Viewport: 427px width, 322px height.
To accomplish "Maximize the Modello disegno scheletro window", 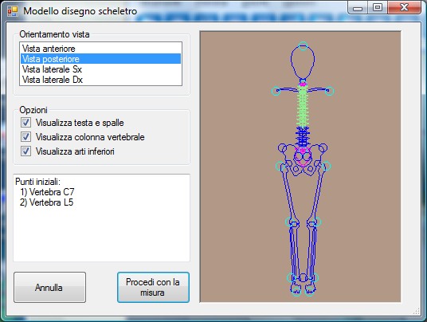I will [x=377, y=7].
